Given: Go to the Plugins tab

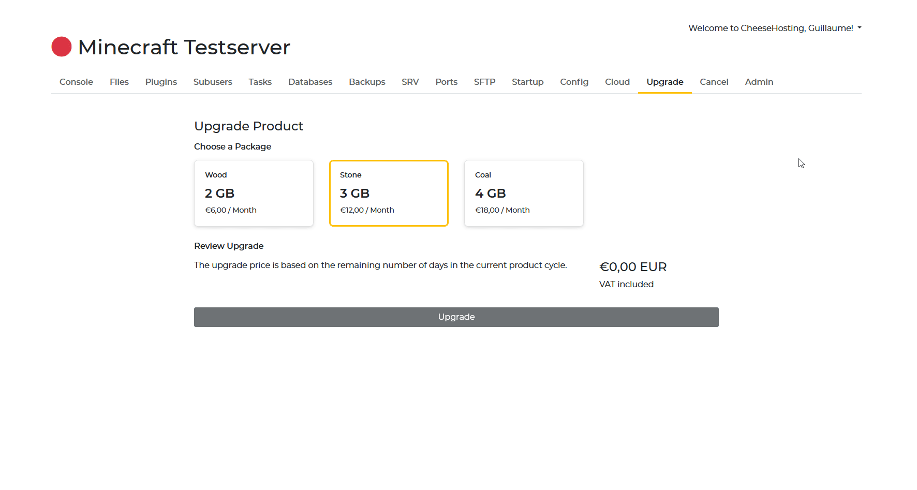Looking at the screenshot, I should point(161,82).
